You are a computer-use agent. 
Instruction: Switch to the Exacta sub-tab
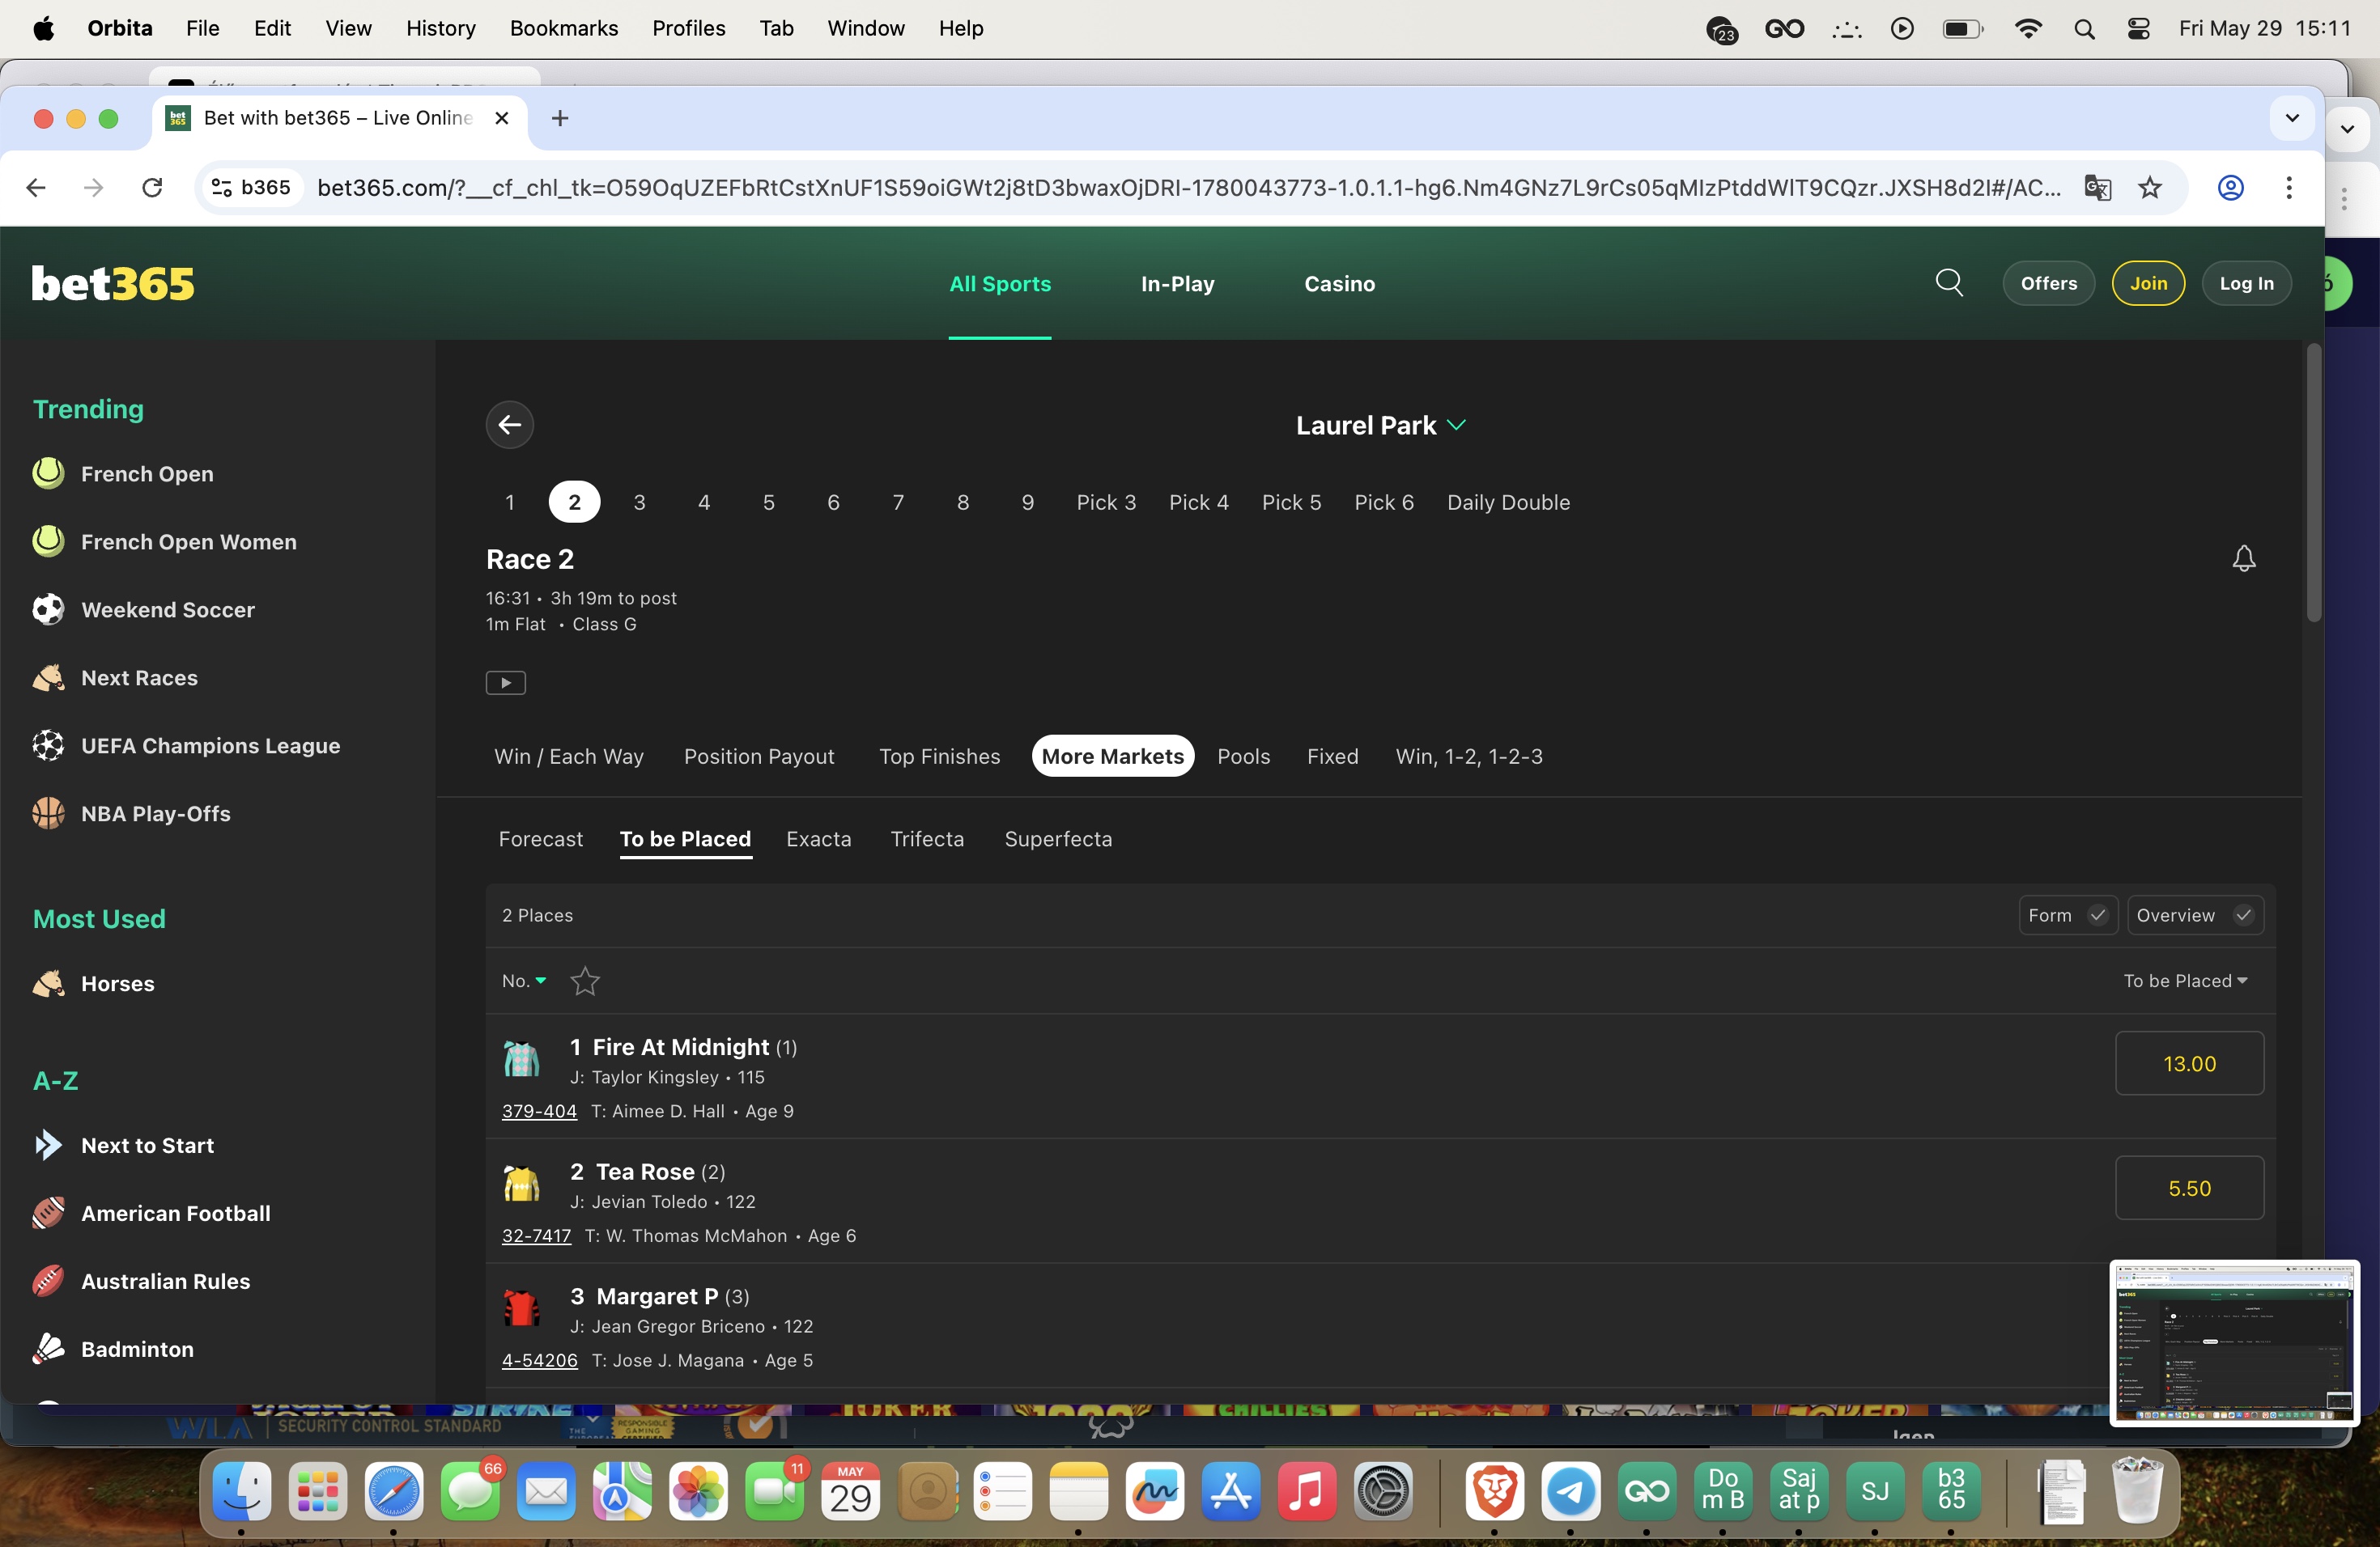pyautogui.click(x=818, y=840)
